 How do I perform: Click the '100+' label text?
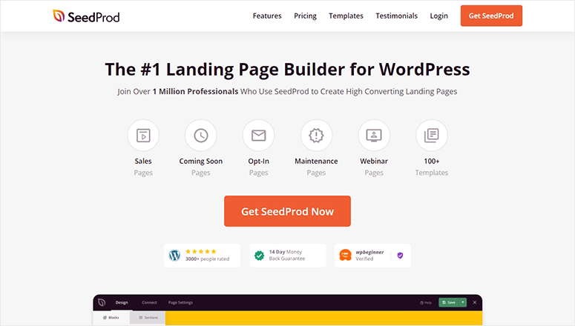(432, 162)
